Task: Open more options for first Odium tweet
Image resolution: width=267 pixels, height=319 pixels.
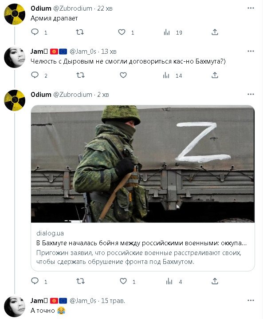Action: pos(251,8)
